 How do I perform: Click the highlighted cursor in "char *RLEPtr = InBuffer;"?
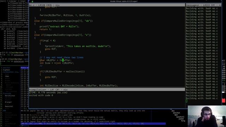pyautogui.click(x=63, y=60)
